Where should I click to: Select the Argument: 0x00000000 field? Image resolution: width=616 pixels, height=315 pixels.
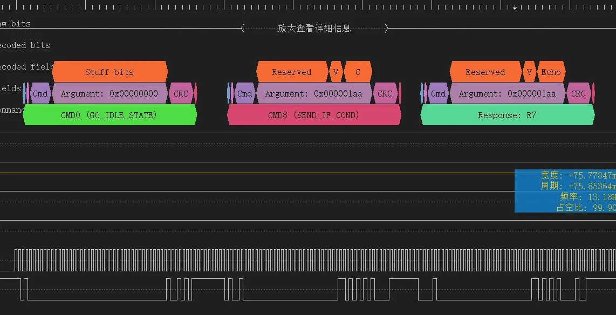tap(110, 93)
